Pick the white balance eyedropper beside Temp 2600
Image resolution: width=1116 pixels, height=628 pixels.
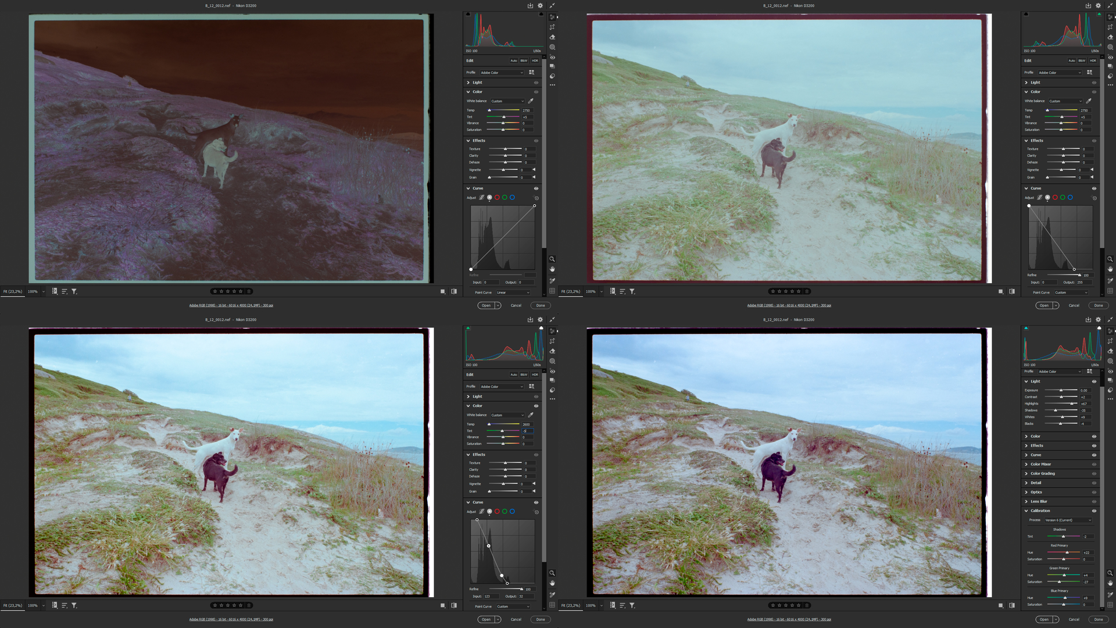coord(531,415)
